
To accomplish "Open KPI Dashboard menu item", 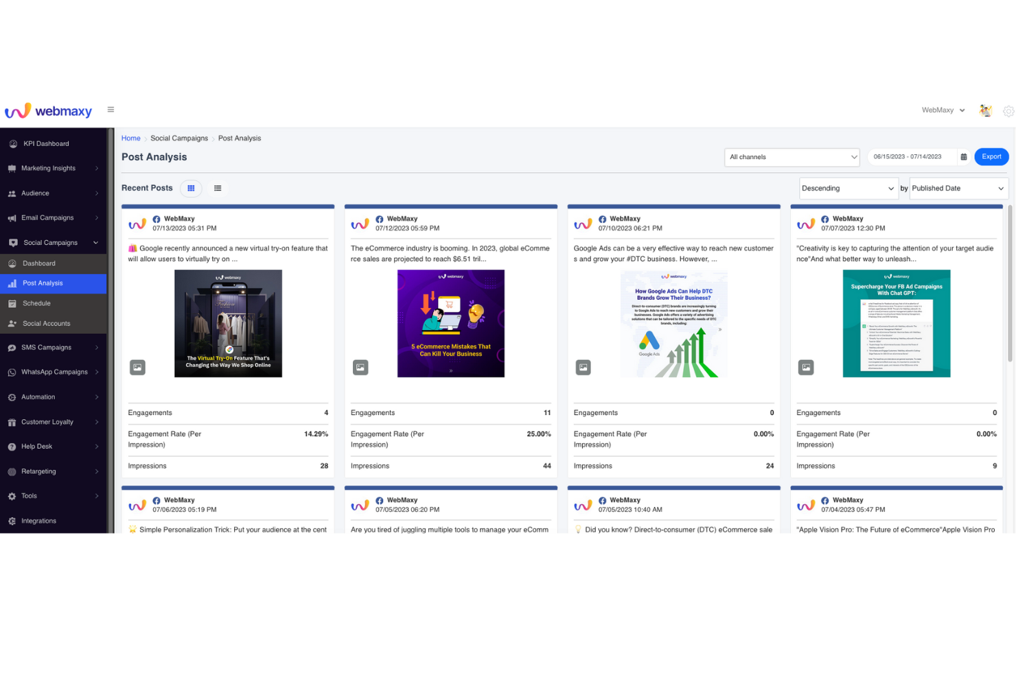I will coord(54,144).
